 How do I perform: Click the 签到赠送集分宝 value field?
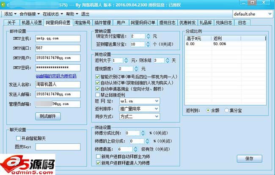(x=138, y=44)
